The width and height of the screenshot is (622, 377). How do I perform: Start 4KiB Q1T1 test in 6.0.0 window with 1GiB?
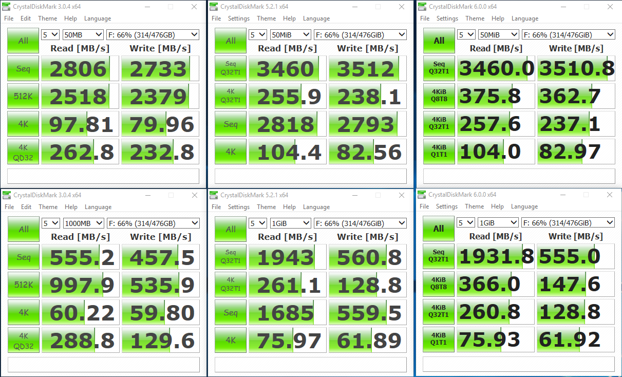(439, 340)
